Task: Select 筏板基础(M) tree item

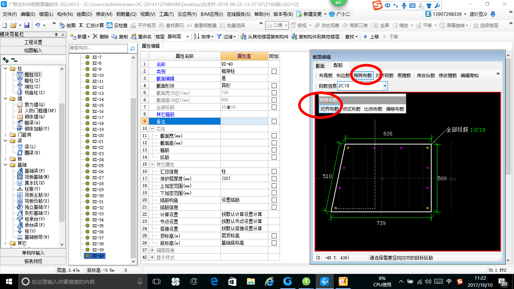Action: [x=37, y=177]
